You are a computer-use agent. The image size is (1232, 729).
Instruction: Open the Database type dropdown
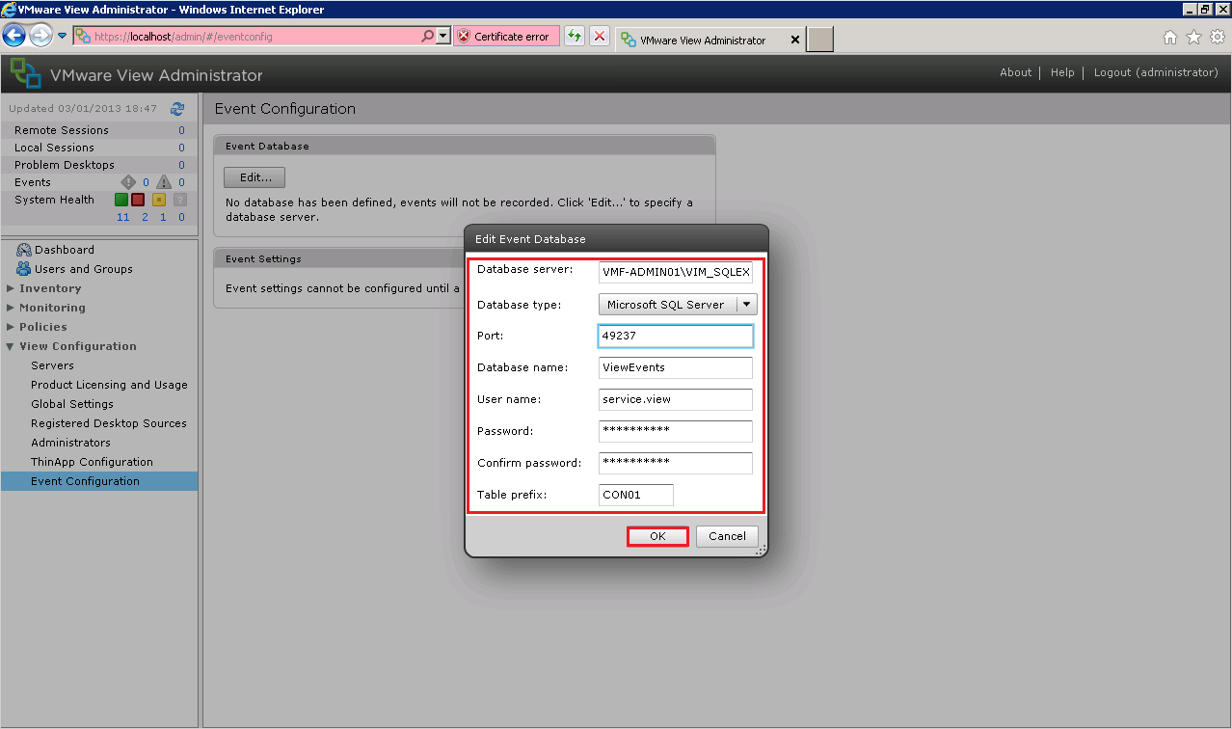pos(677,305)
